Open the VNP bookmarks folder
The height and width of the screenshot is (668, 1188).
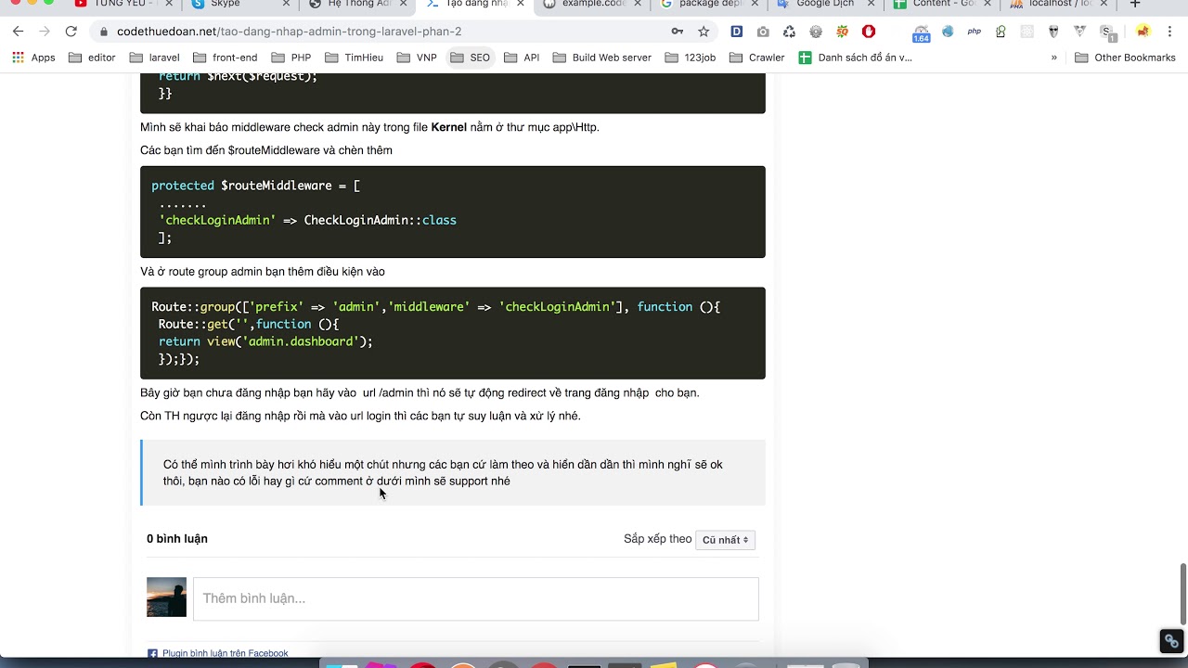[x=417, y=58]
